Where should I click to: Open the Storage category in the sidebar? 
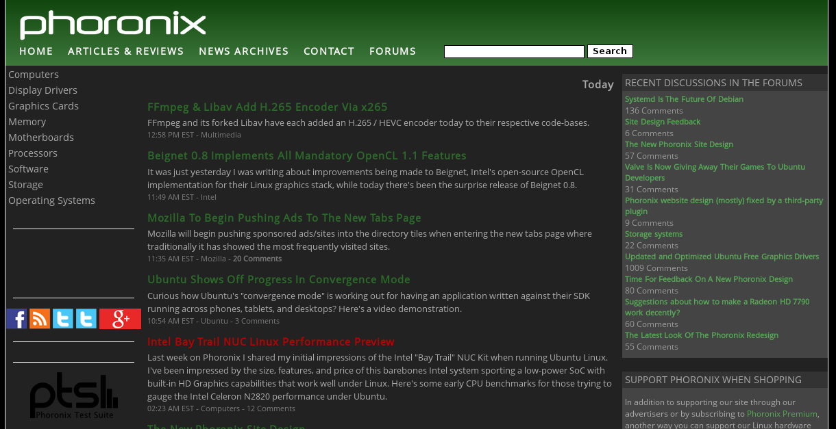coord(25,185)
